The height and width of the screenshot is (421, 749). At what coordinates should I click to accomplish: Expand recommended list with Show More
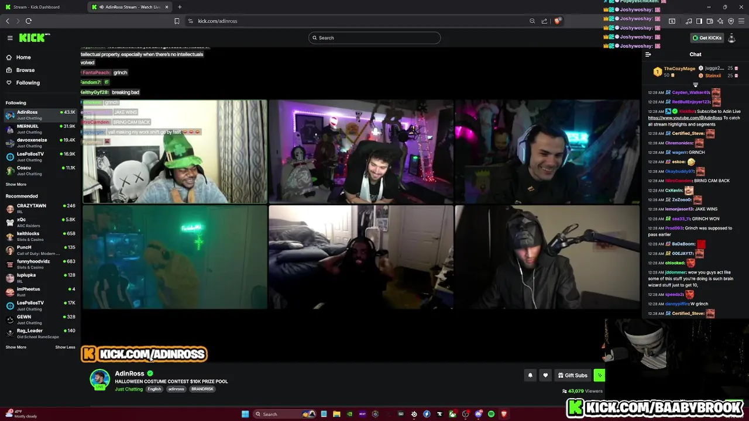pyautogui.click(x=16, y=347)
